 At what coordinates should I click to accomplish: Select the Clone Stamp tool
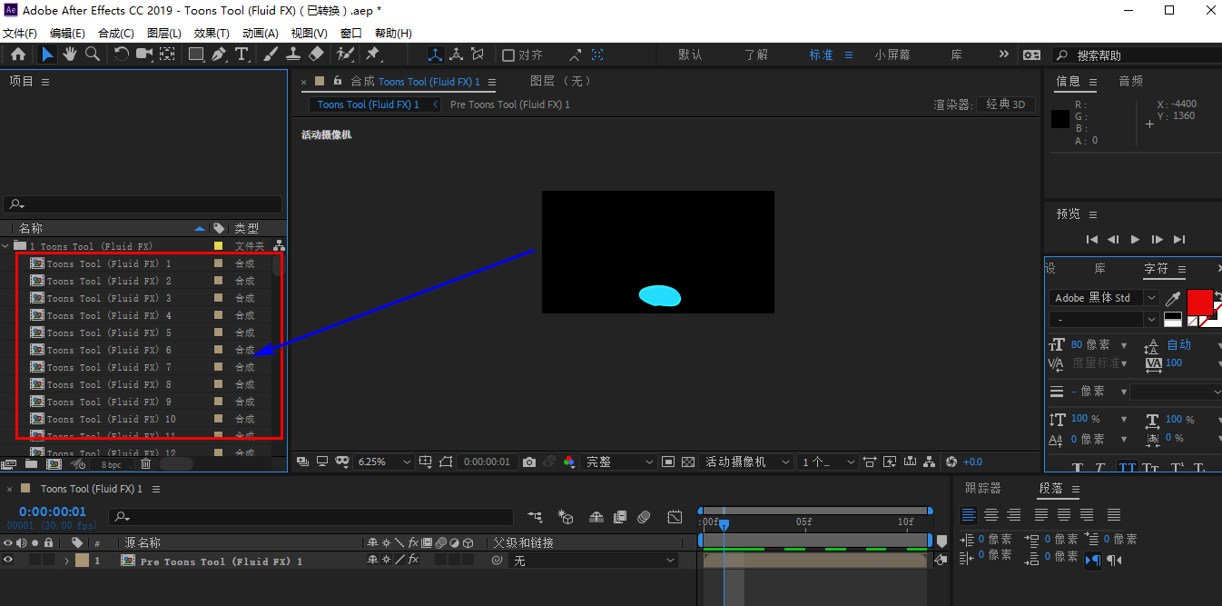[x=293, y=55]
